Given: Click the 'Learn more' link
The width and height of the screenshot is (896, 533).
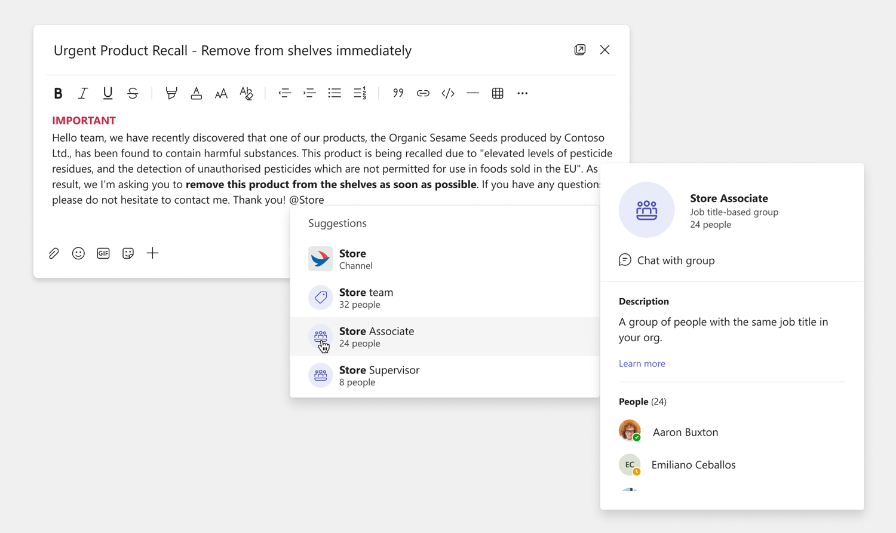Looking at the screenshot, I should [x=642, y=363].
